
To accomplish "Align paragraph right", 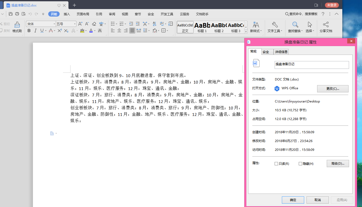I will click(126, 31).
